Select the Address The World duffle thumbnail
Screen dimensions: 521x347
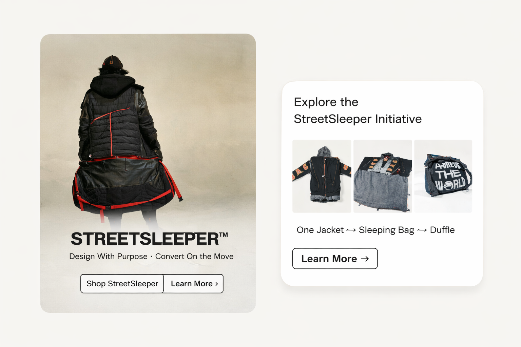[x=443, y=176]
